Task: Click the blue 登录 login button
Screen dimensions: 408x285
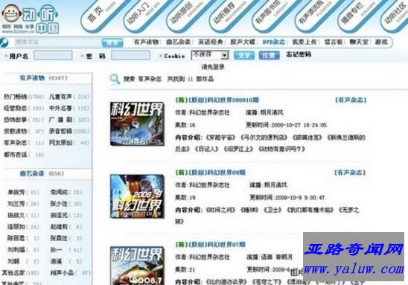Action: coord(243,55)
